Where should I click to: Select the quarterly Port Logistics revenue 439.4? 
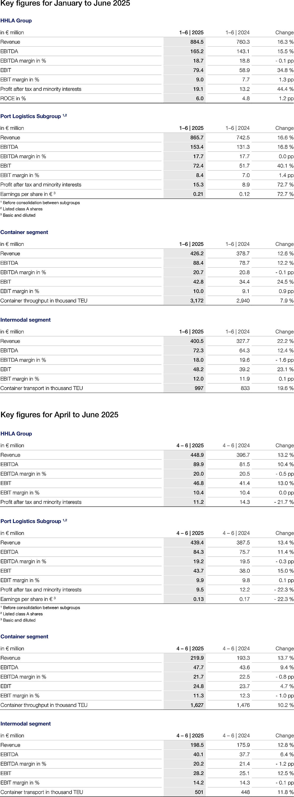pyautogui.click(x=197, y=543)
